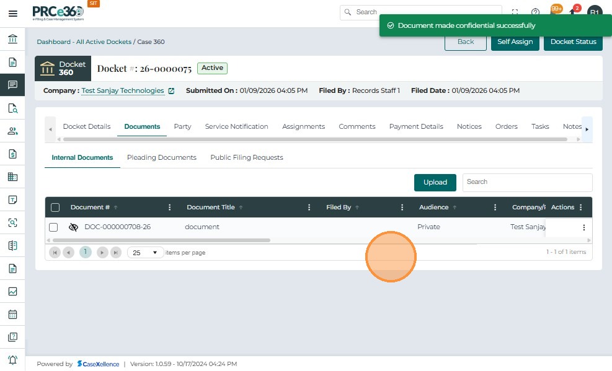This screenshot has width=612, height=371.
Task: Go to the previous page in pager
Action: pos(69,253)
